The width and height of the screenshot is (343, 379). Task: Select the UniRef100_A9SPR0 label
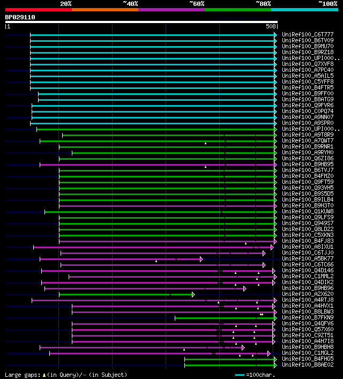coord(308,123)
